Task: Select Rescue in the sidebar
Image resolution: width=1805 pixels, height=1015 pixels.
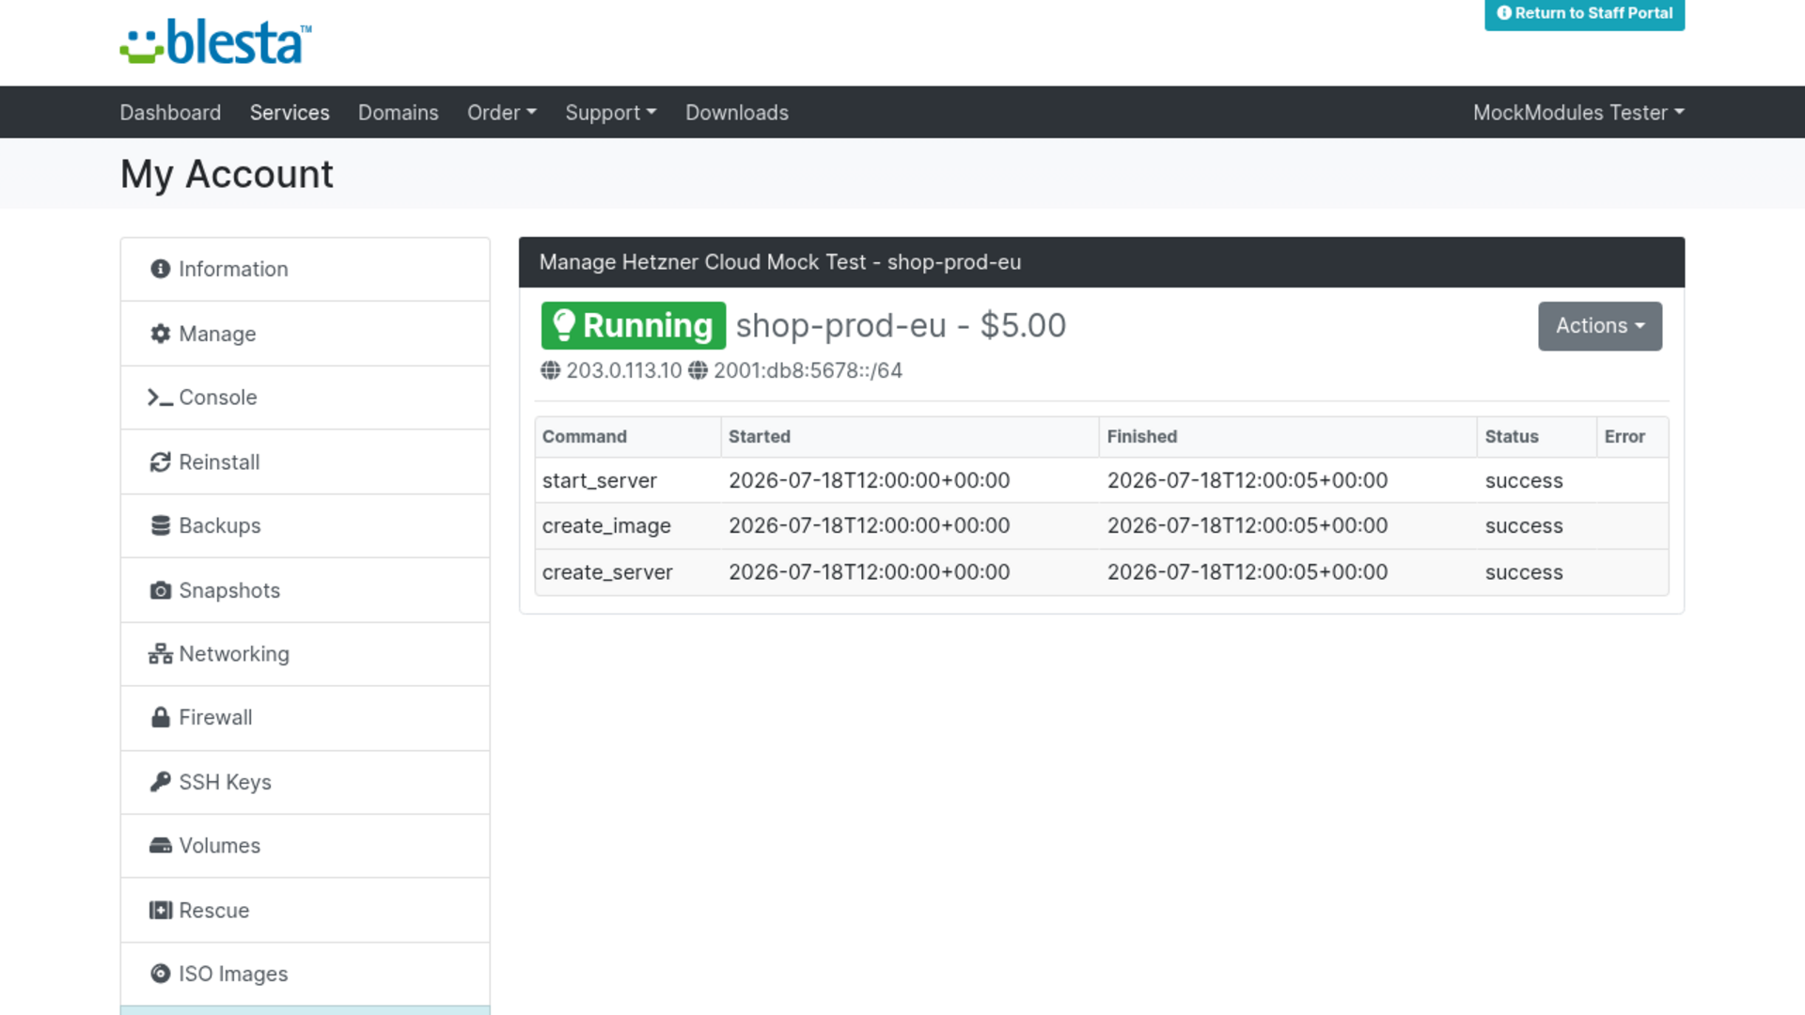Action: point(306,911)
